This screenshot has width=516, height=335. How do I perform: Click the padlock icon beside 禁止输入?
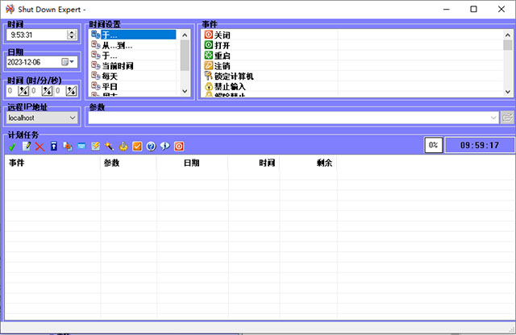209,86
